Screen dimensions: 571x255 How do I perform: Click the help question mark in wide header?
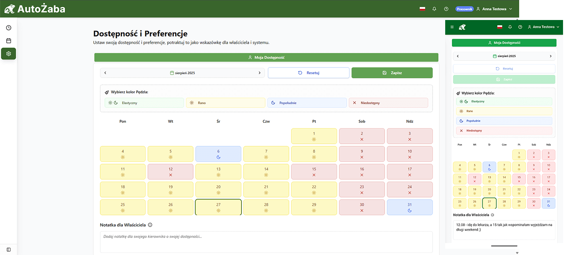click(x=446, y=9)
